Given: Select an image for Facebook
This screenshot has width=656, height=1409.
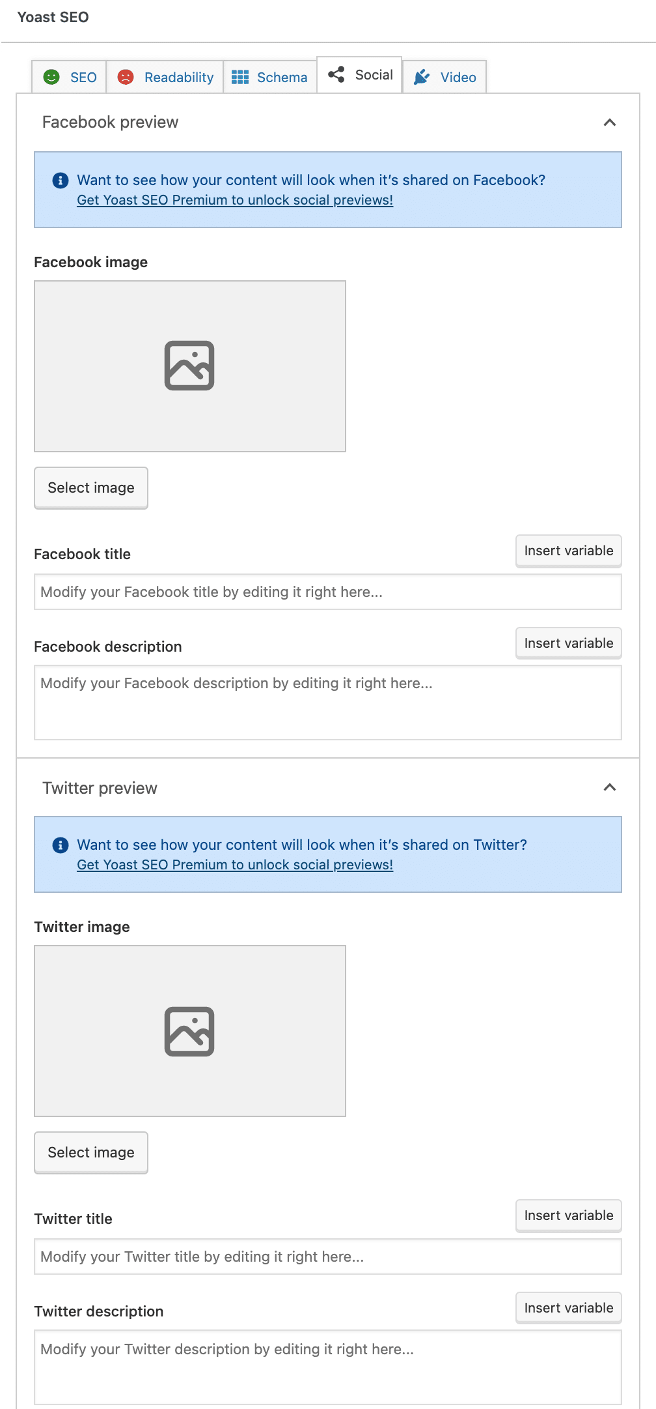Looking at the screenshot, I should (90, 487).
